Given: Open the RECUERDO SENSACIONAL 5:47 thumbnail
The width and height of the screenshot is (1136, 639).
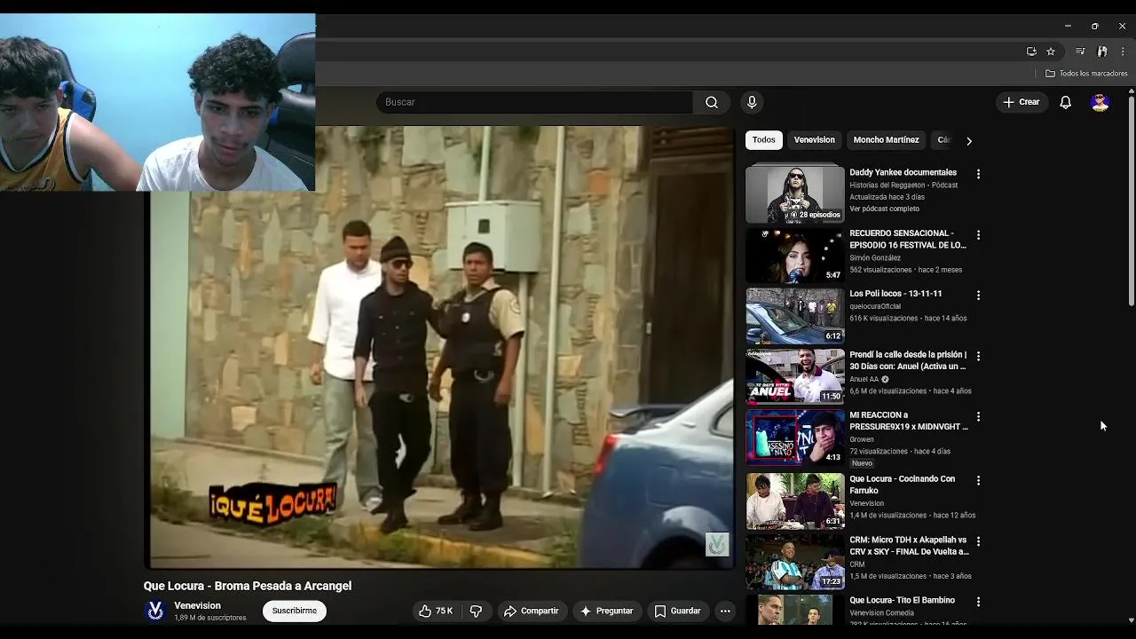Looking at the screenshot, I should pyautogui.click(x=795, y=256).
